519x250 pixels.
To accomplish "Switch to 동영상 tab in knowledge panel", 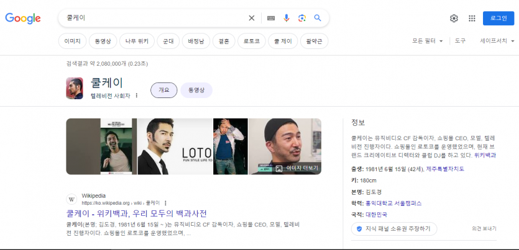I will pos(196,90).
